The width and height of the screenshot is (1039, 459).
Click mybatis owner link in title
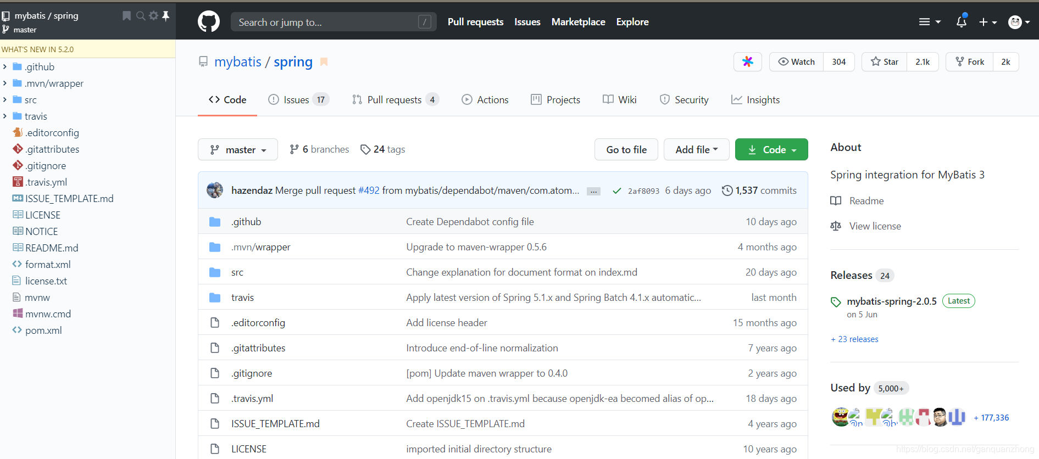pos(238,62)
